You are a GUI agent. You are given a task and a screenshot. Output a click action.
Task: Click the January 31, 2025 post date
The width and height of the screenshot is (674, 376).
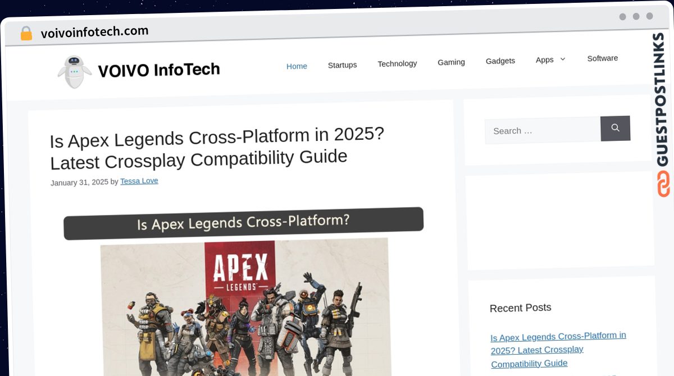pyautogui.click(x=79, y=182)
